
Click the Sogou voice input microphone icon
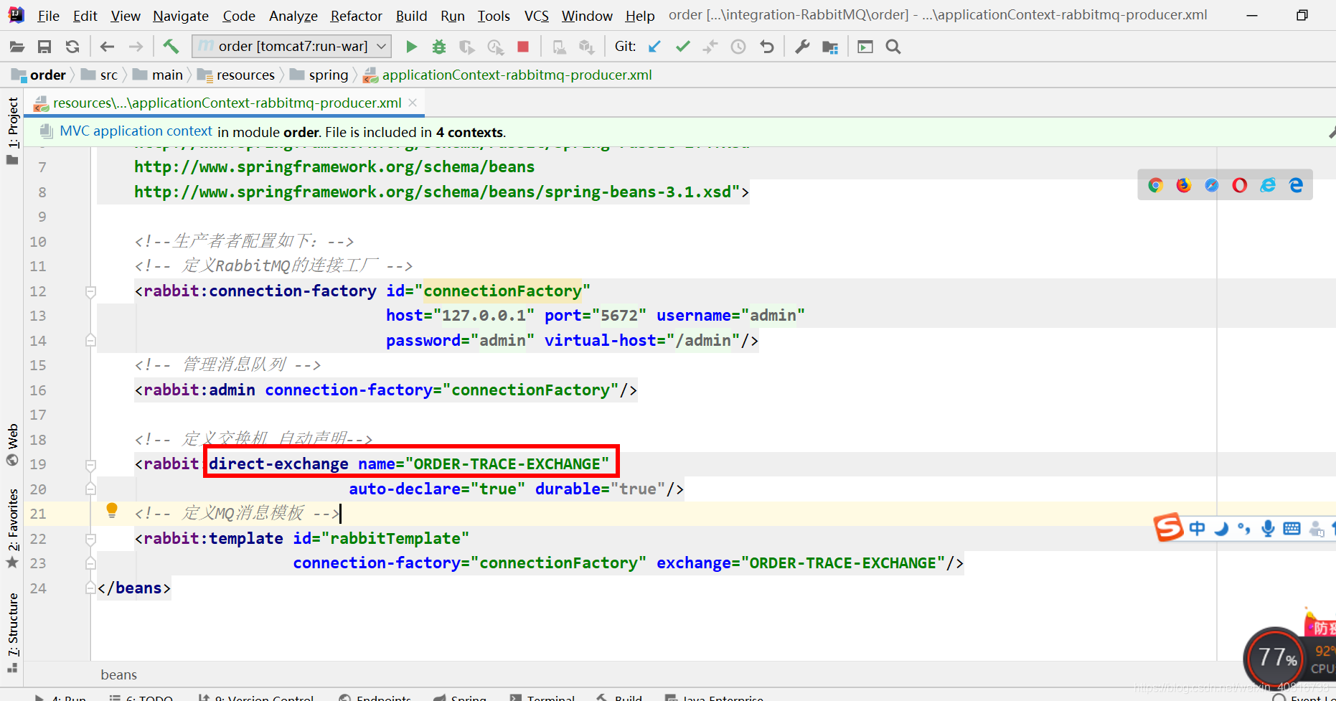(x=1268, y=529)
